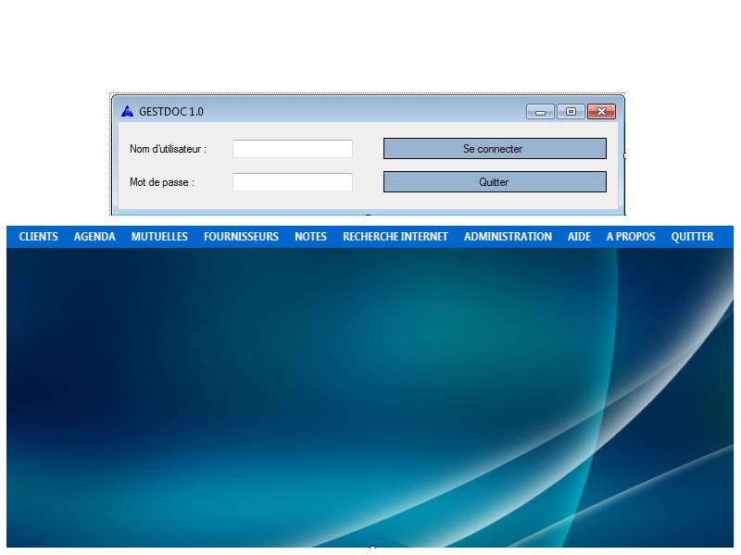This screenshot has height=555, width=741.
Task: Close the GESTDOC 1.0 login window
Action: pos(601,112)
